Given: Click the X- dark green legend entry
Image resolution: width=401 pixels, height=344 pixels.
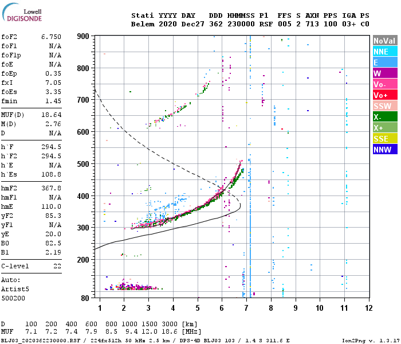Looking at the screenshot, I should (x=385, y=117).
